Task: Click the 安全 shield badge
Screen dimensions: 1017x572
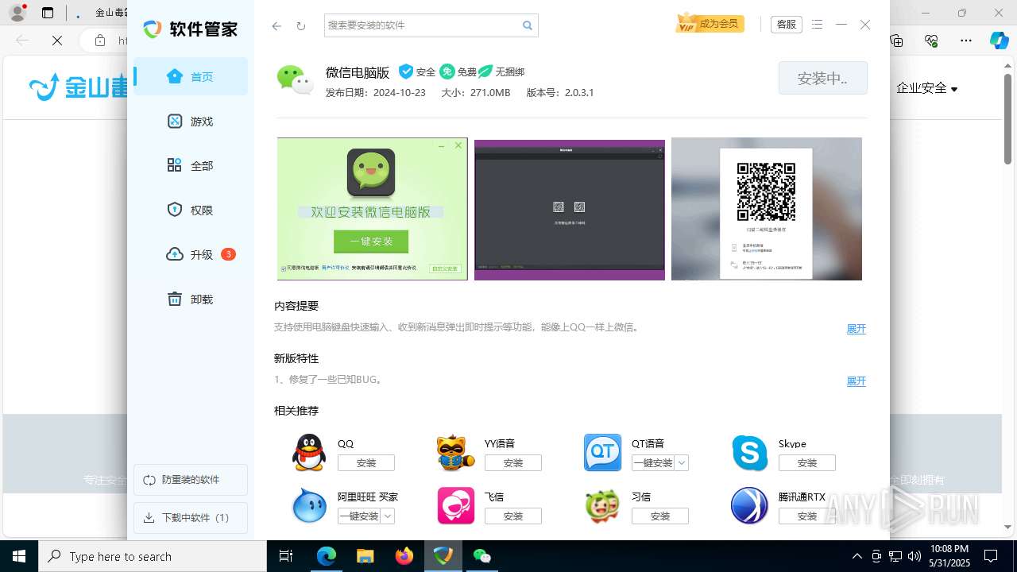Action: [406, 71]
